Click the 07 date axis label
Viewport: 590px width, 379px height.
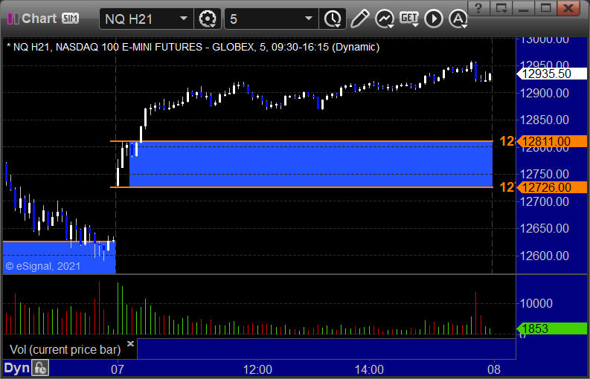pos(118,369)
